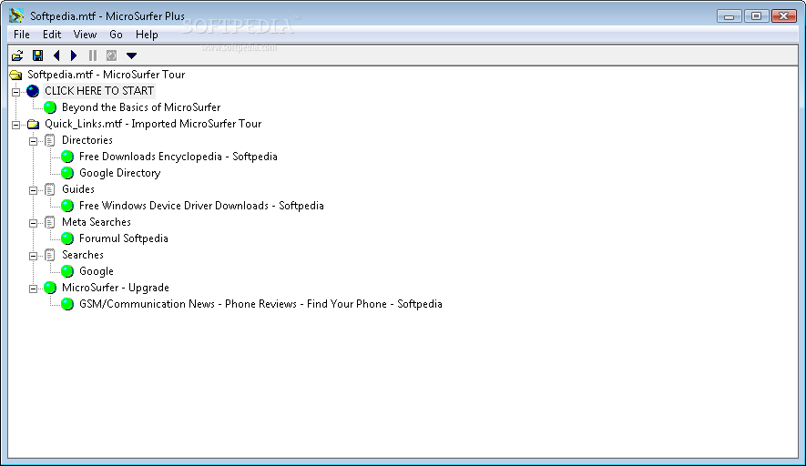Click green ball beside MicroSurfer - Upgrade
This screenshot has width=806, height=466.
(50, 288)
